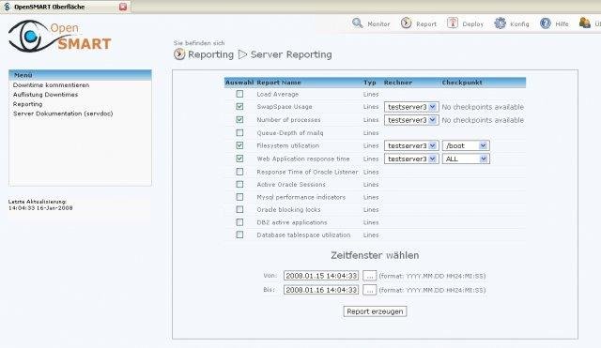The height and width of the screenshot is (348, 601).
Task: Click the partially visible user icon at far right
Action: (x=584, y=23)
